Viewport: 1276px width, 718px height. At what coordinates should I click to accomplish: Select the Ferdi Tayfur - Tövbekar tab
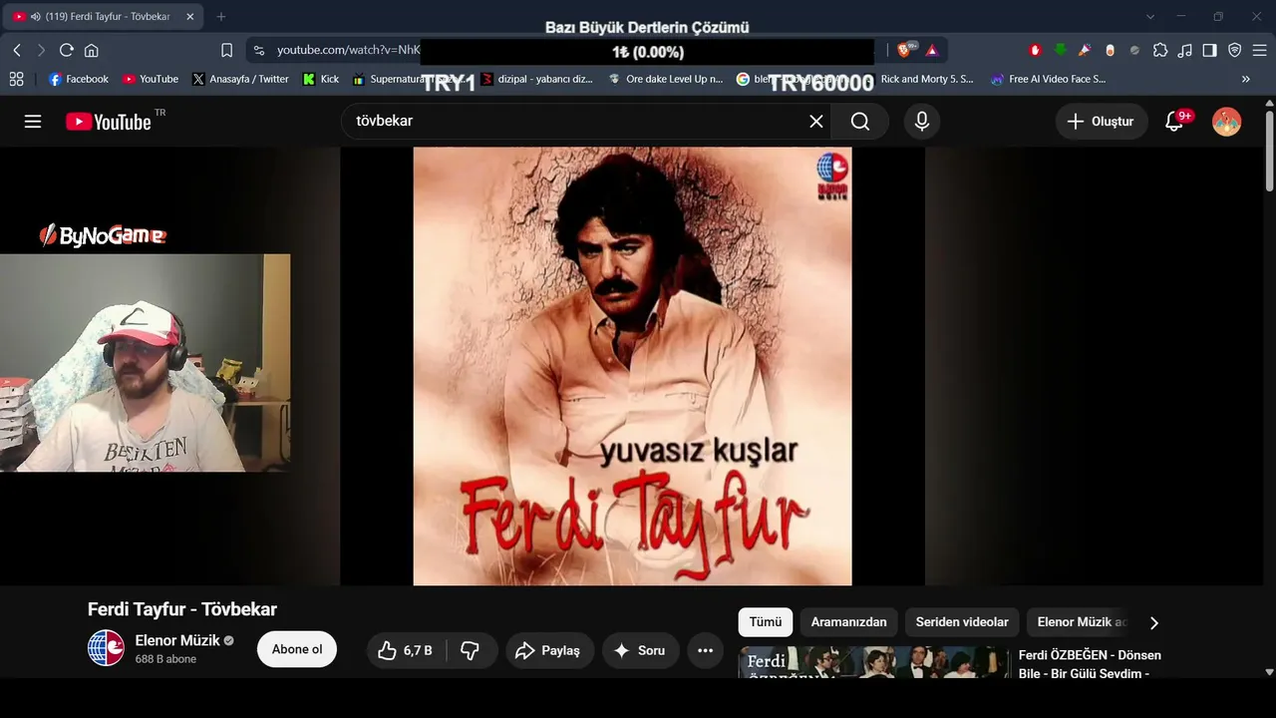click(x=104, y=17)
